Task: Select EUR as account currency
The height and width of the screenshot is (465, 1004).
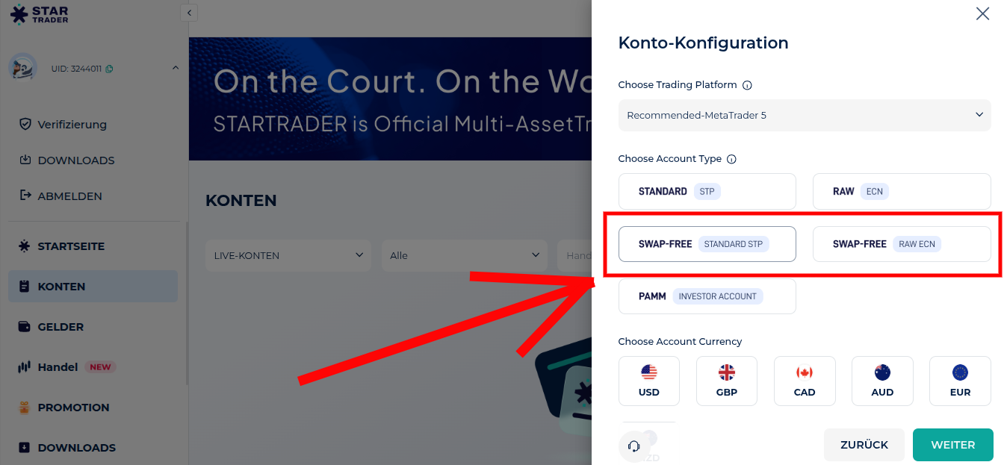Action: [x=959, y=381]
